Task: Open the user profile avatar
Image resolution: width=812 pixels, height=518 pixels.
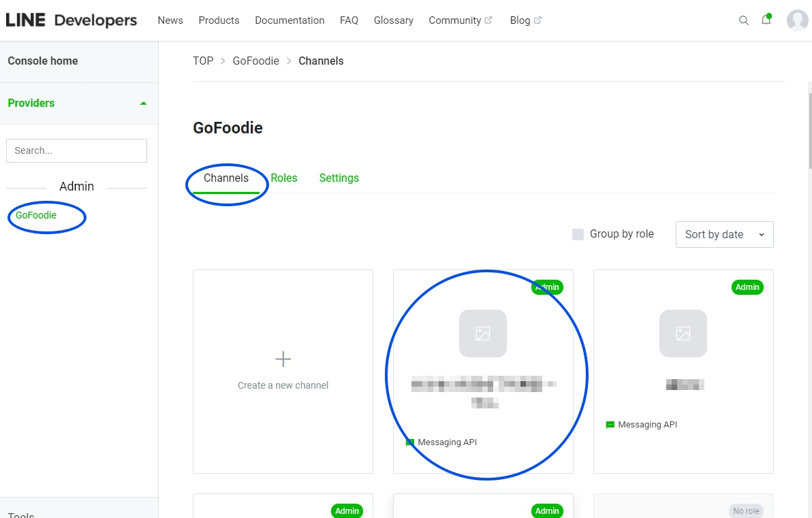Action: (x=797, y=20)
